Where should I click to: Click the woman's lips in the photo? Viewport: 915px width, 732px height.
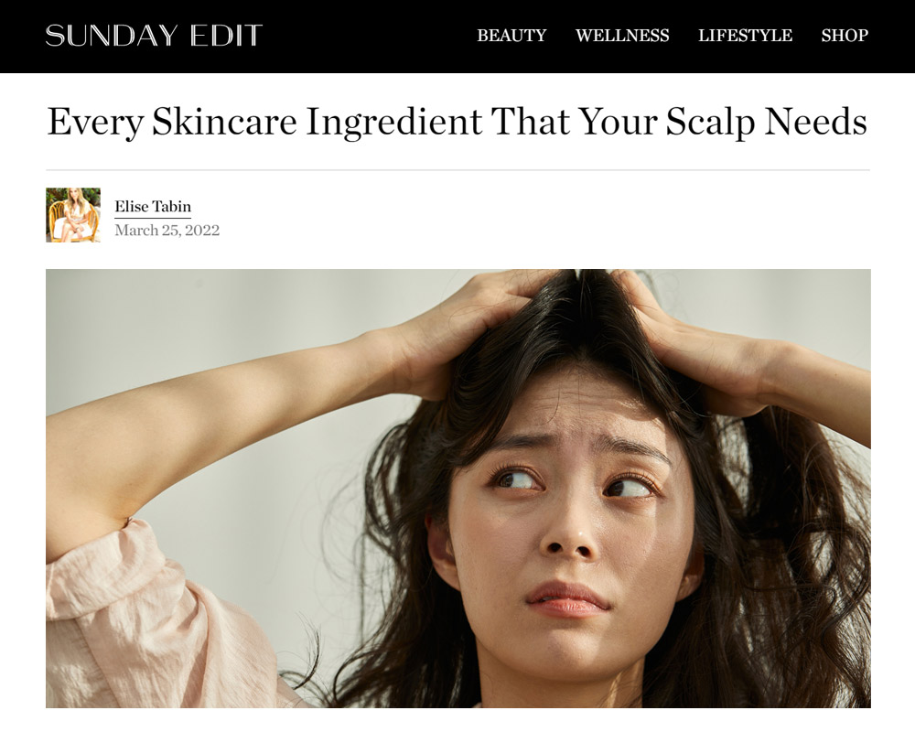pyautogui.click(x=567, y=599)
